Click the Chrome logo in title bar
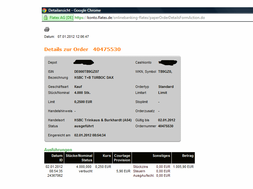This screenshot has height=189, width=253. [44, 10]
